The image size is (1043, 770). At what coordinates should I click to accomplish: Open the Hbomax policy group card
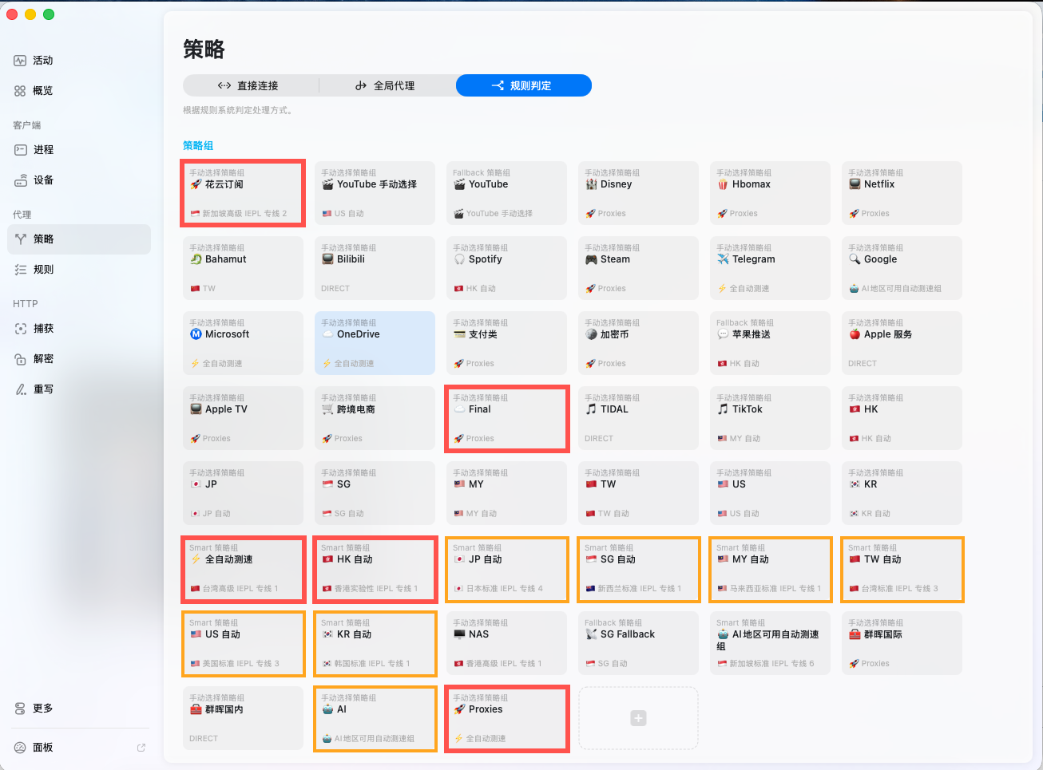click(770, 193)
